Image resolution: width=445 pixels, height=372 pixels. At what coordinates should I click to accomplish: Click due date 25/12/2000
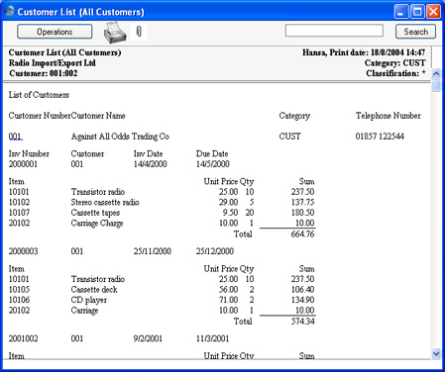click(215, 251)
